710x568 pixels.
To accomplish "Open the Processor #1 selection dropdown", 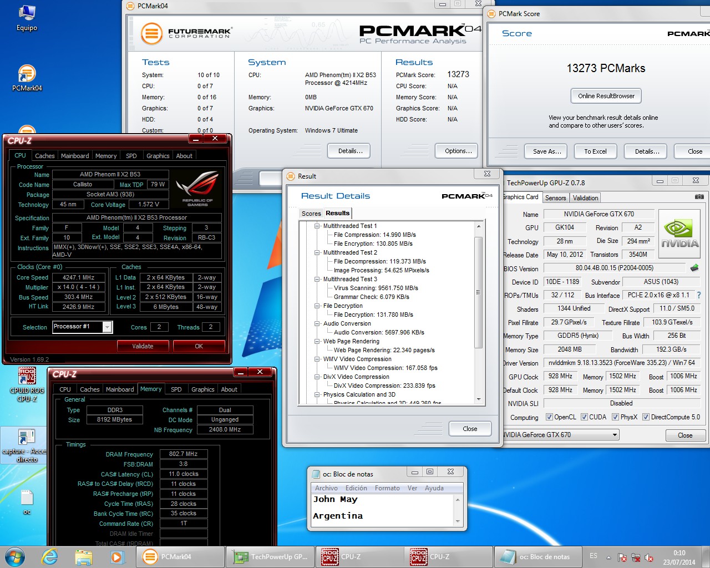I will (x=107, y=327).
